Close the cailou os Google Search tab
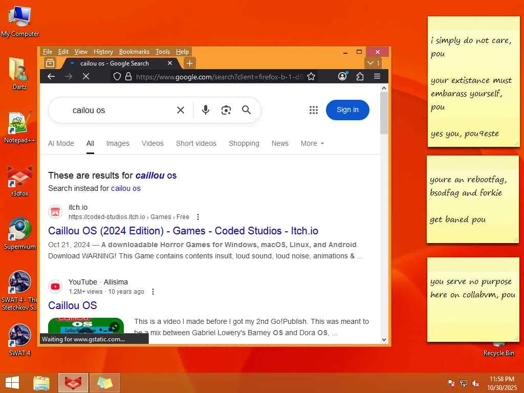Screen dimensions: 524x393 [x=170, y=63]
